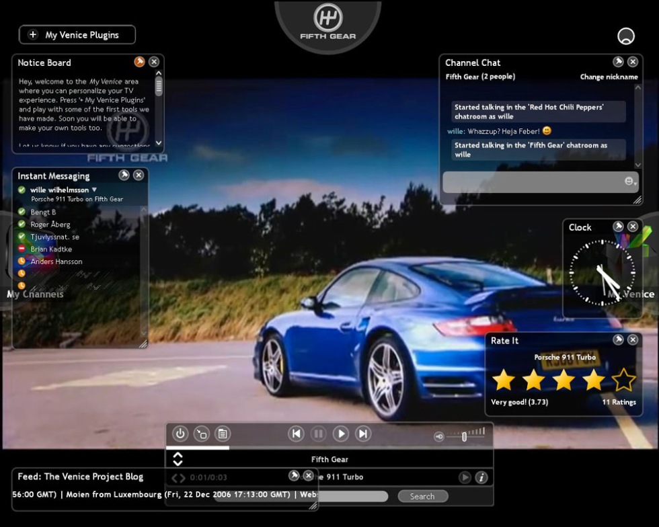Click the Fifth Gear channel name in control bar
The image size is (659, 527).
click(329, 459)
